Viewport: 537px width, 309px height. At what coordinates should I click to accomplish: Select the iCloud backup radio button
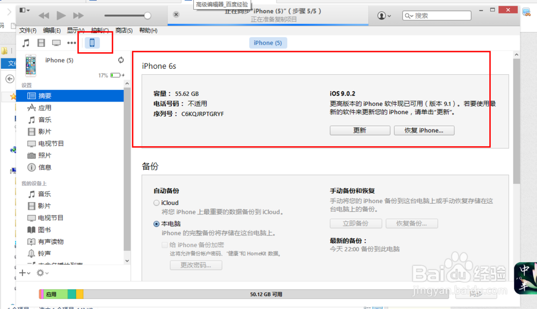point(156,203)
